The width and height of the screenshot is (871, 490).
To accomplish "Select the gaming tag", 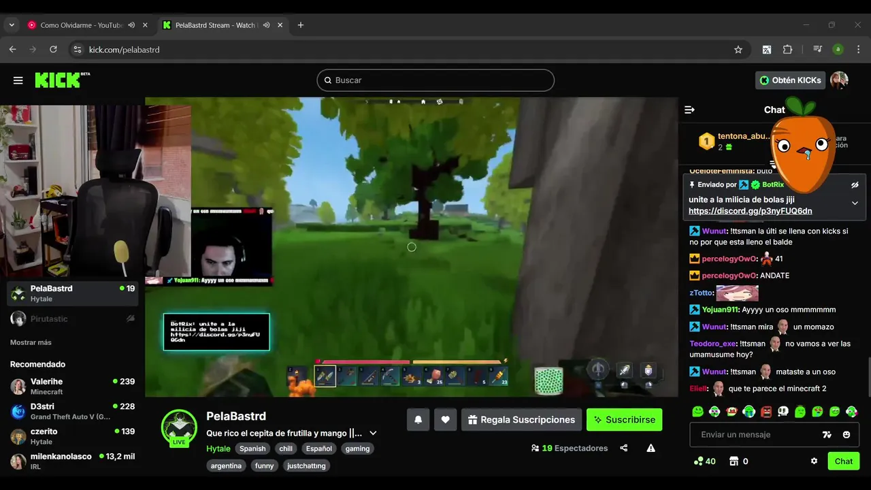I will pos(357,448).
